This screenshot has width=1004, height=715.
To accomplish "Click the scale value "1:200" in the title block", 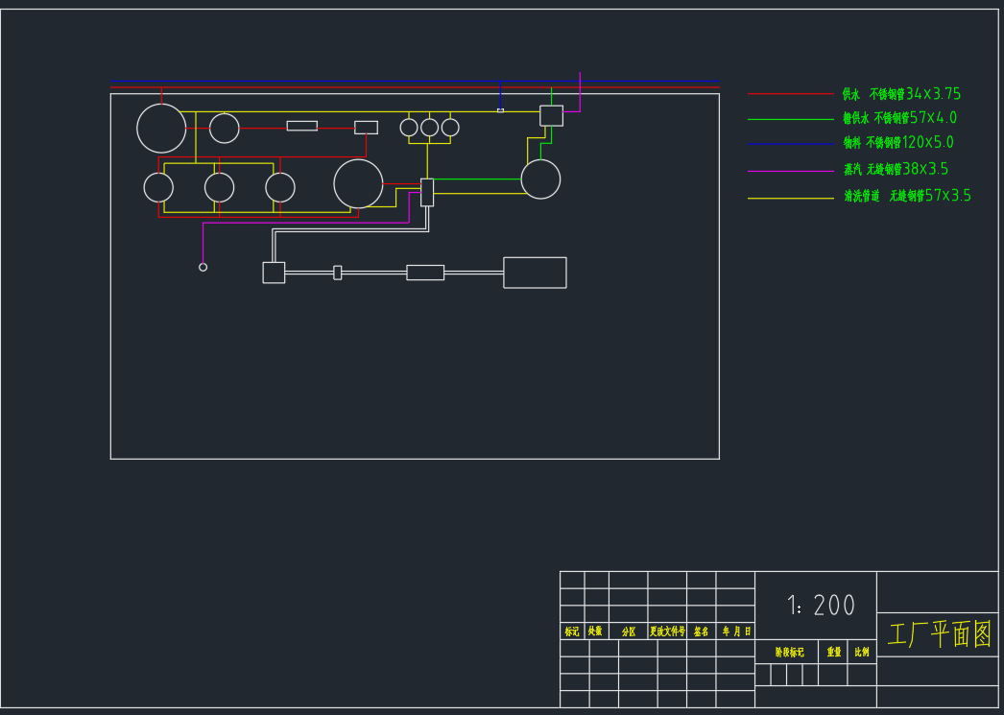I will pos(821,605).
